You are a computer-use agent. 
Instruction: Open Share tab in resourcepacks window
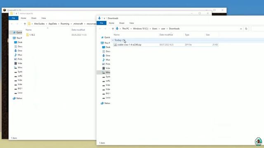(x=34, y=18)
